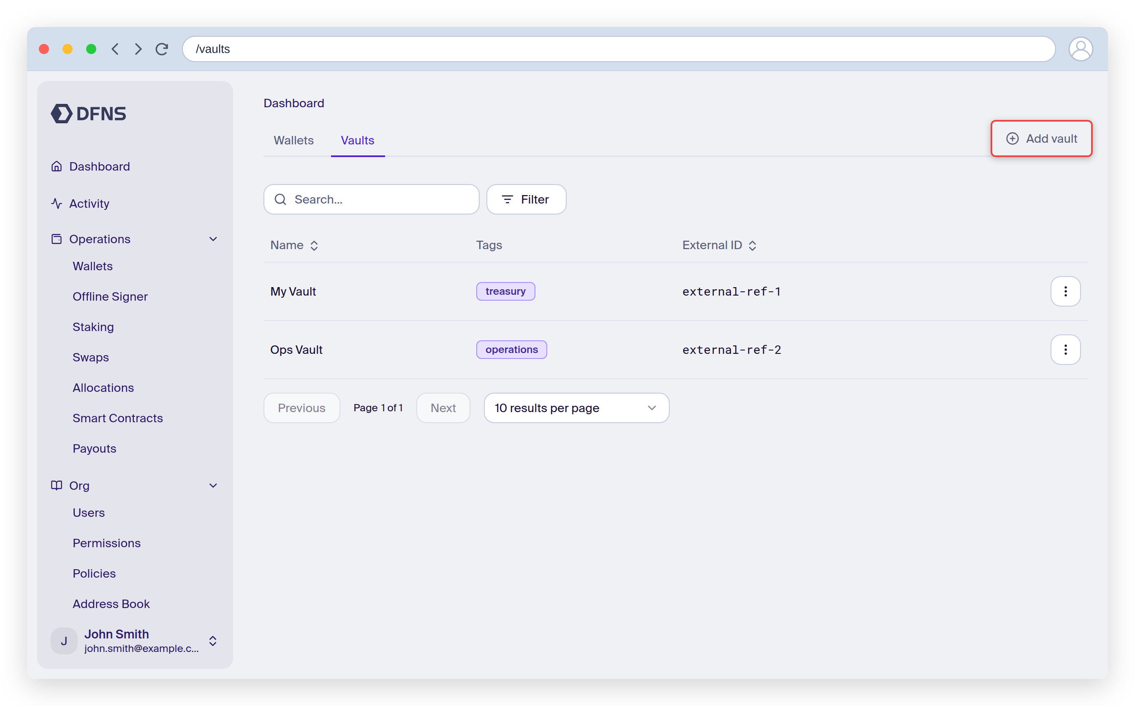Click external-ref-2 value

(x=732, y=350)
